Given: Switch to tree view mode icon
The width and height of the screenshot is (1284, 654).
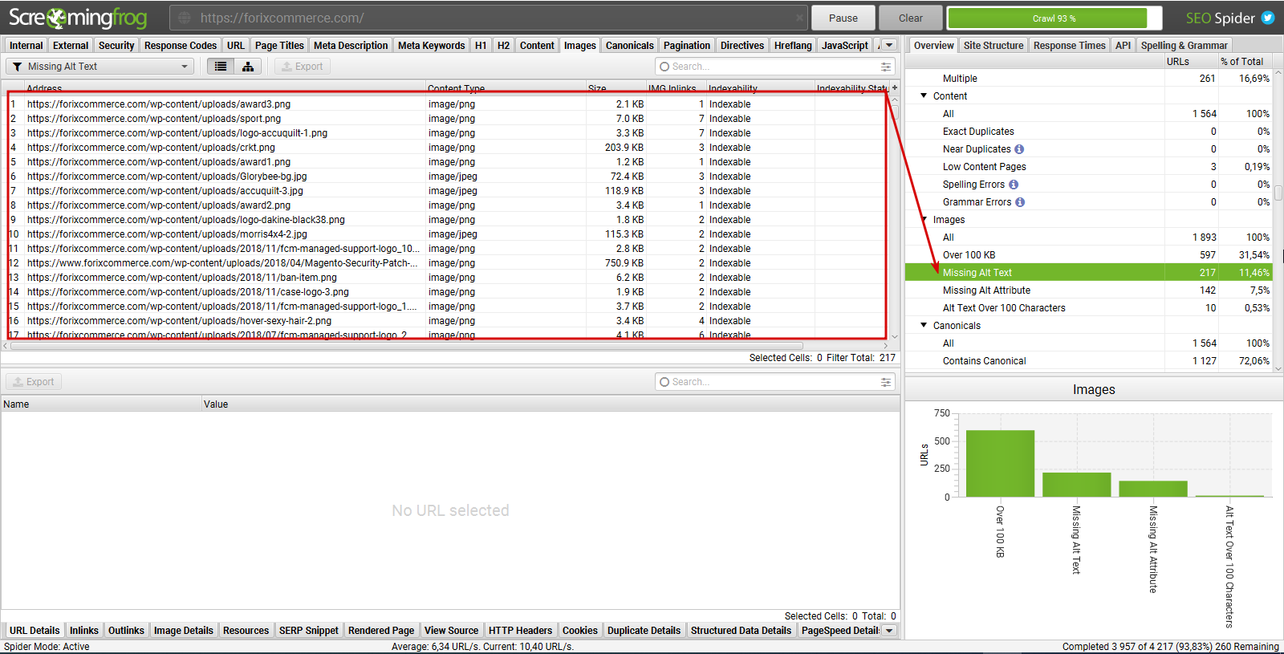Looking at the screenshot, I should [x=248, y=67].
